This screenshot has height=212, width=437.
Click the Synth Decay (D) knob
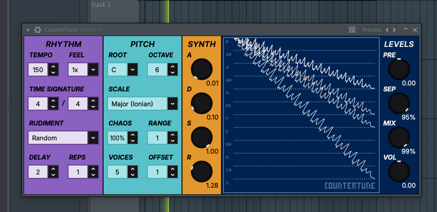click(x=202, y=103)
